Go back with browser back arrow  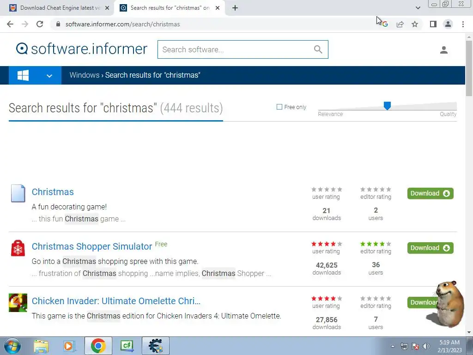click(10, 24)
